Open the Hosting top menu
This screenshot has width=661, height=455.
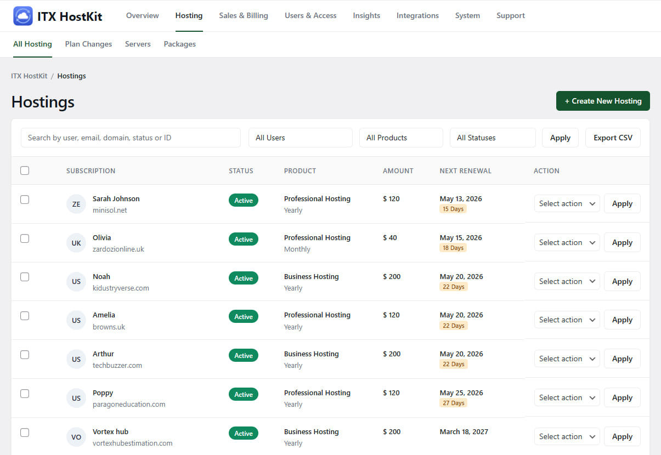tap(189, 15)
